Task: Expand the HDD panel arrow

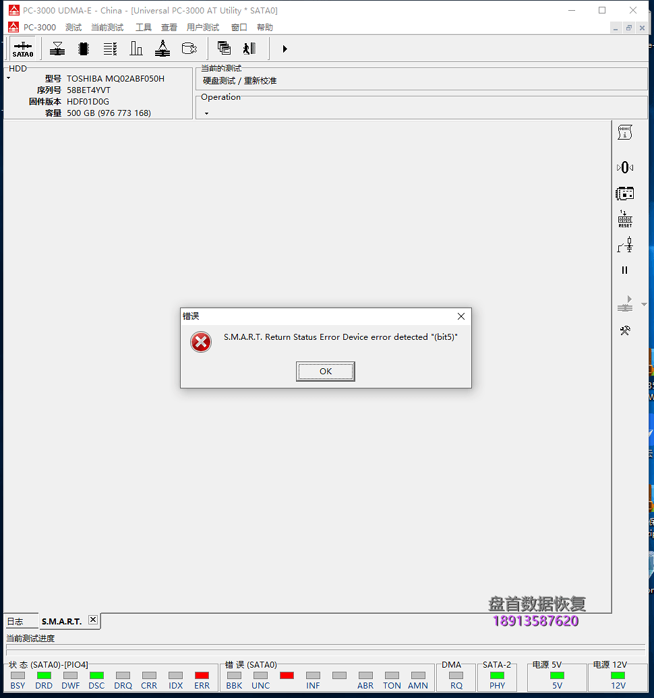Action: [9, 78]
